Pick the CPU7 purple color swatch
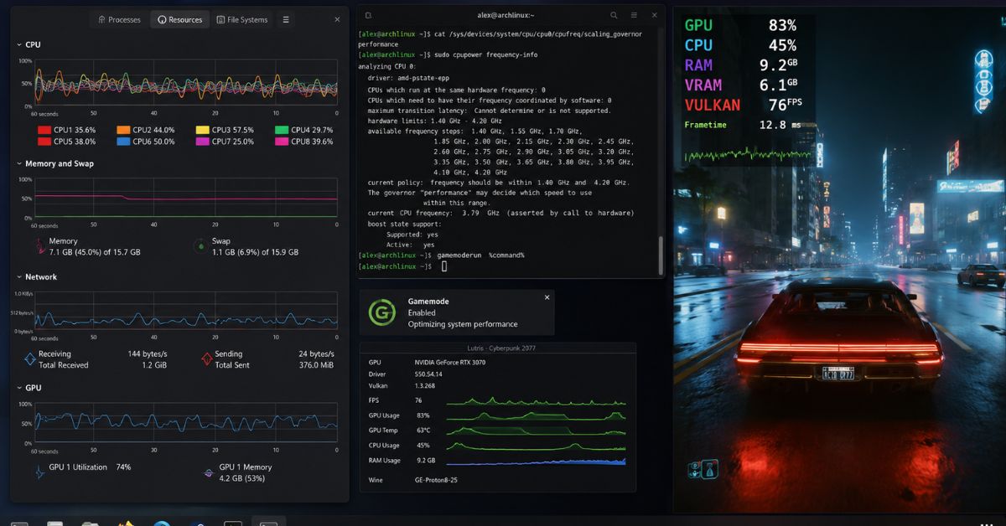Viewport: 1006px width, 526px height. [x=203, y=142]
